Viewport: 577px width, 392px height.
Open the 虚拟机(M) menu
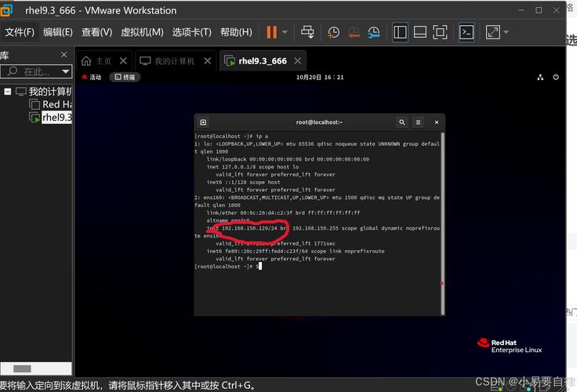coord(142,32)
